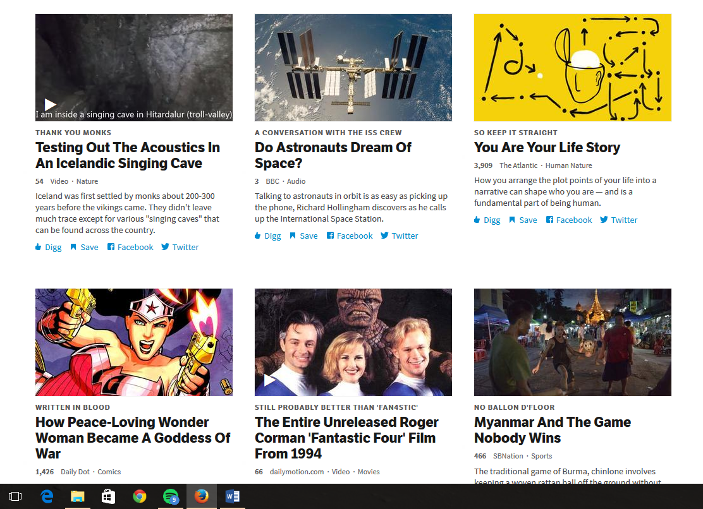
Task: Open Task View in the taskbar
Action: coord(15,496)
